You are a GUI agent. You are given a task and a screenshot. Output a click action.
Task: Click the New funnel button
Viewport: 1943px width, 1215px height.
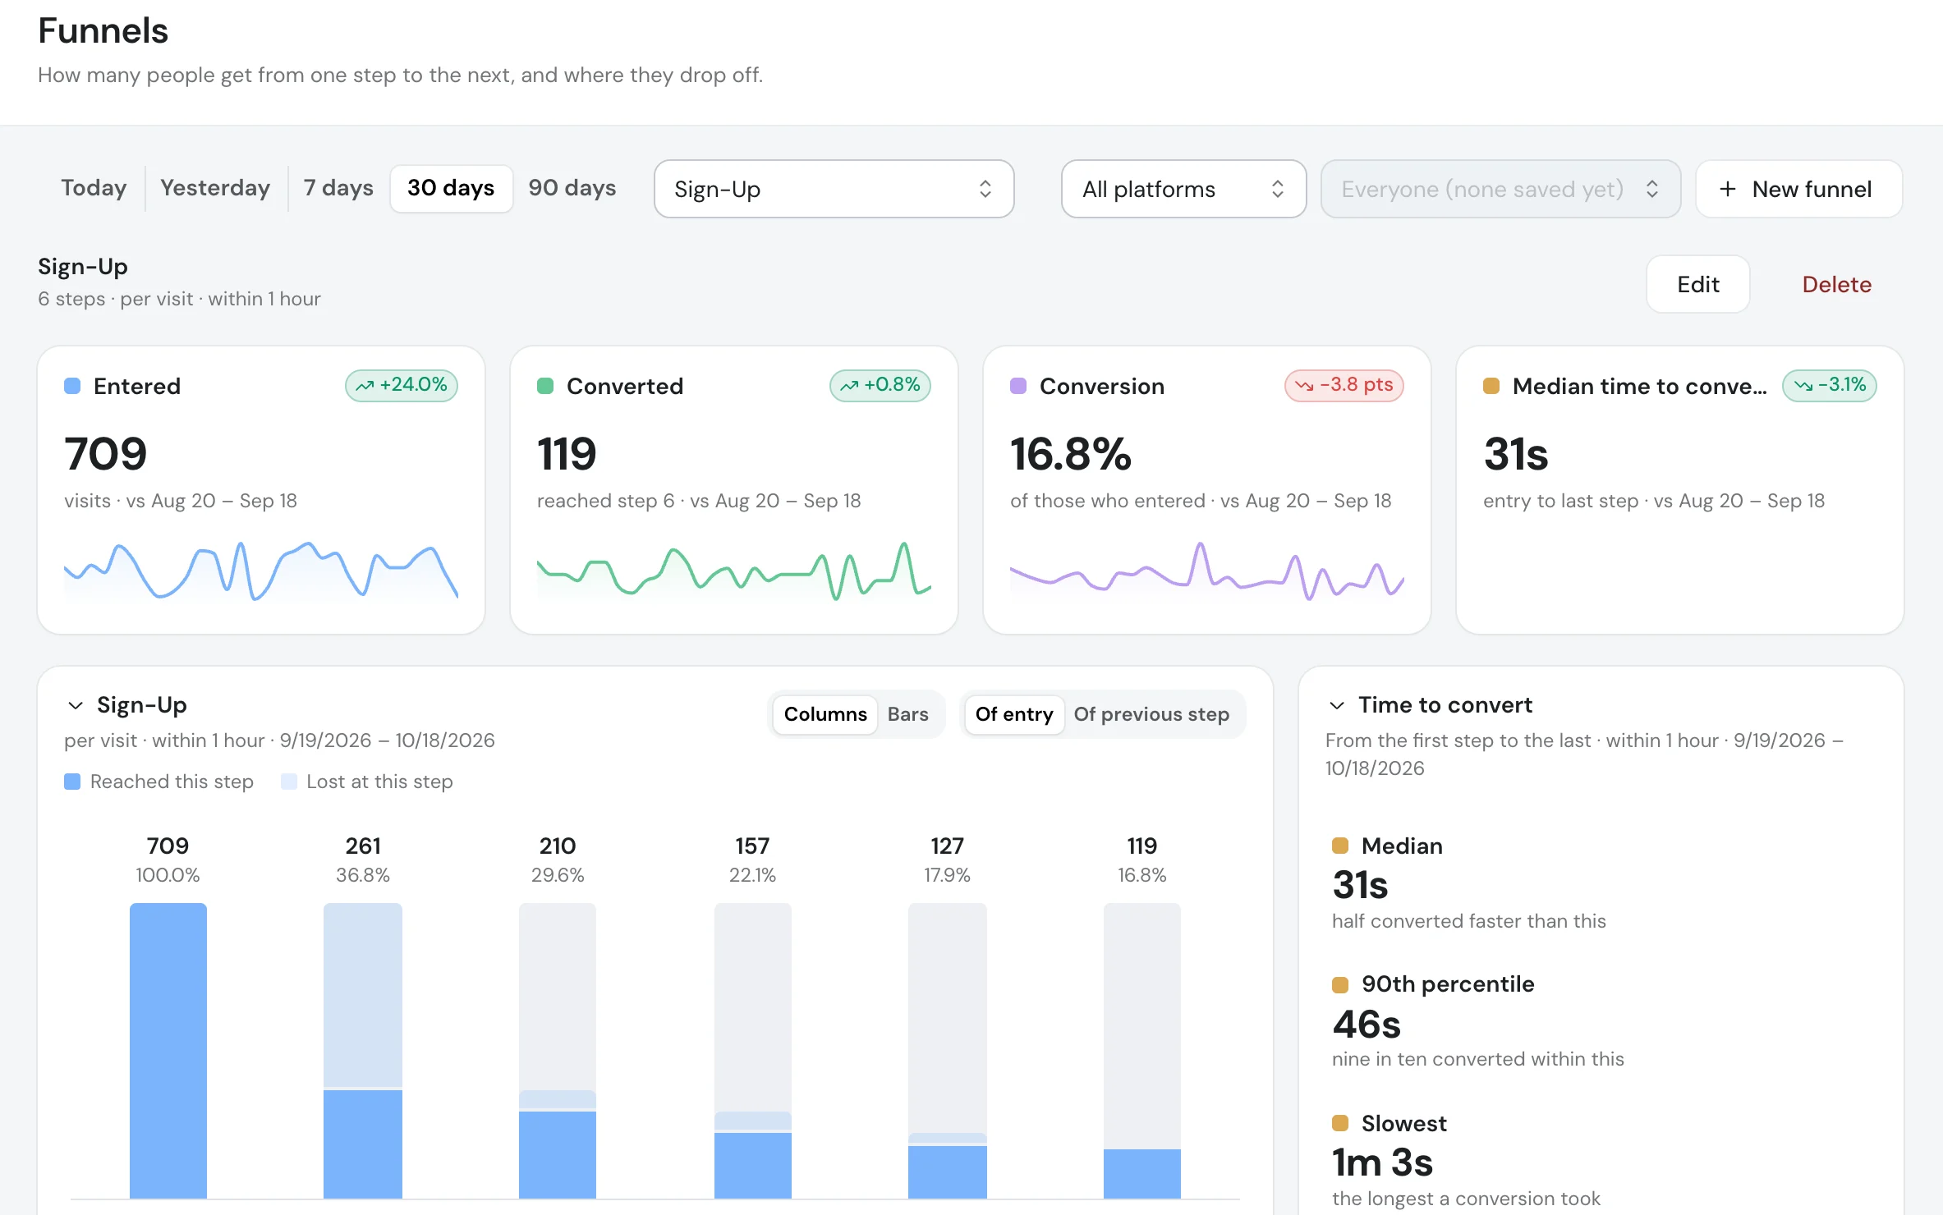[1798, 189]
